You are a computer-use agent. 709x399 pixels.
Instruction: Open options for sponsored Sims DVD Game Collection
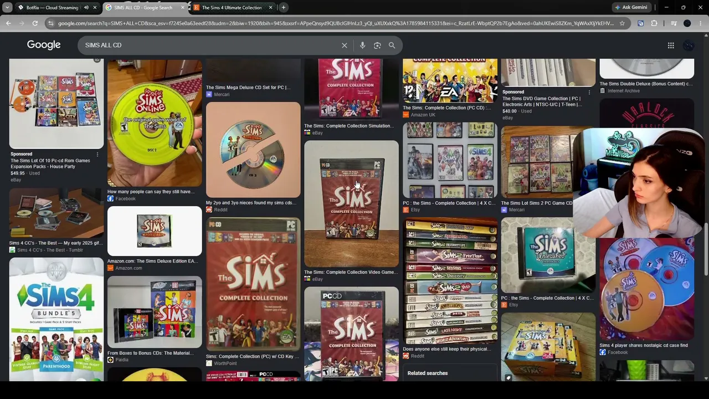[589, 92]
